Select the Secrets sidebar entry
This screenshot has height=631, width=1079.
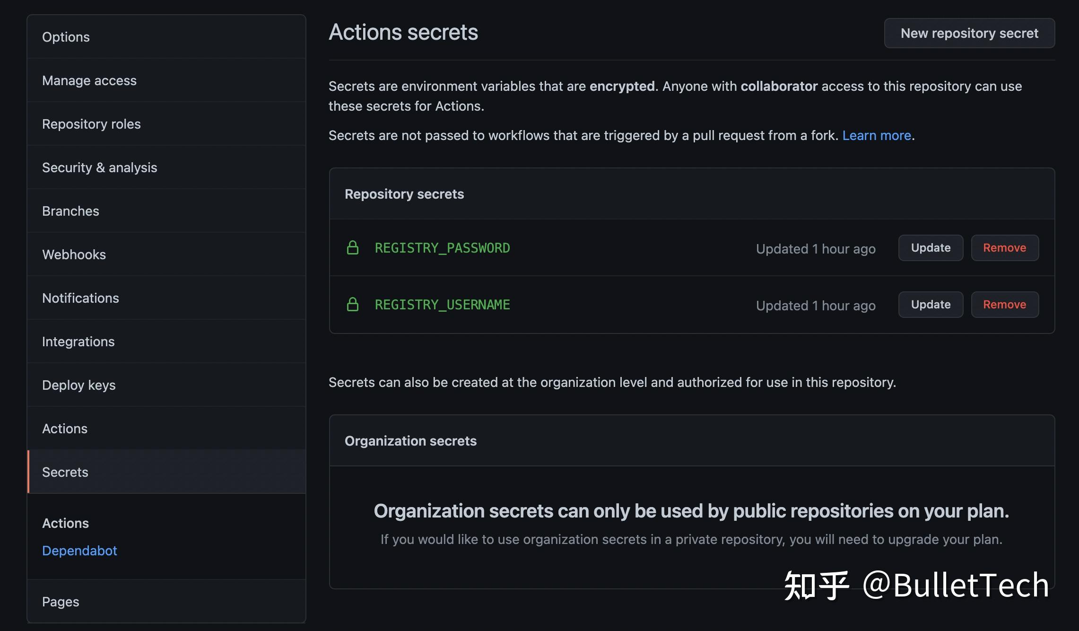click(x=65, y=472)
